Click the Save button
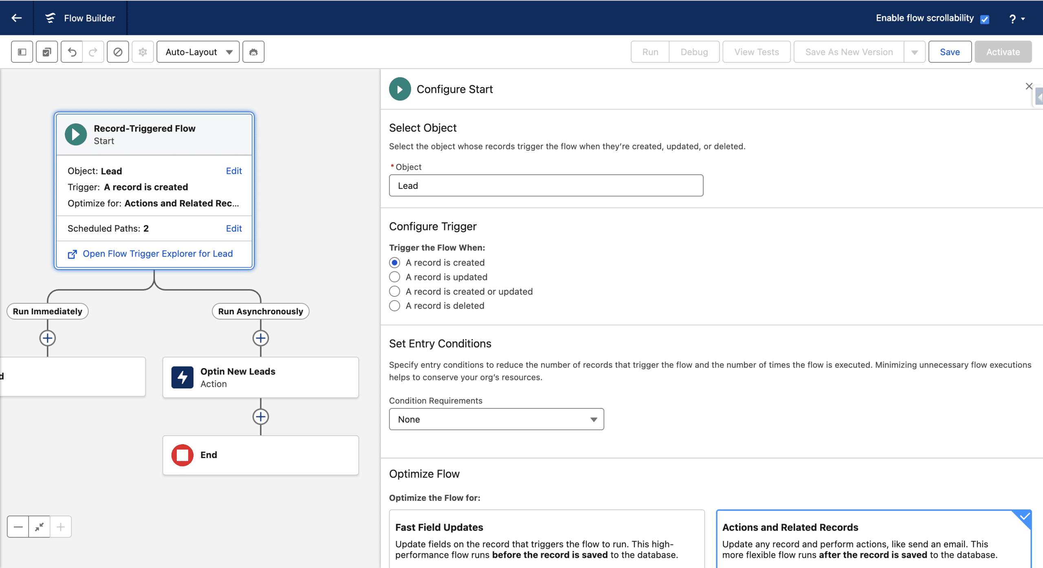This screenshot has width=1043, height=568. coord(950,52)
